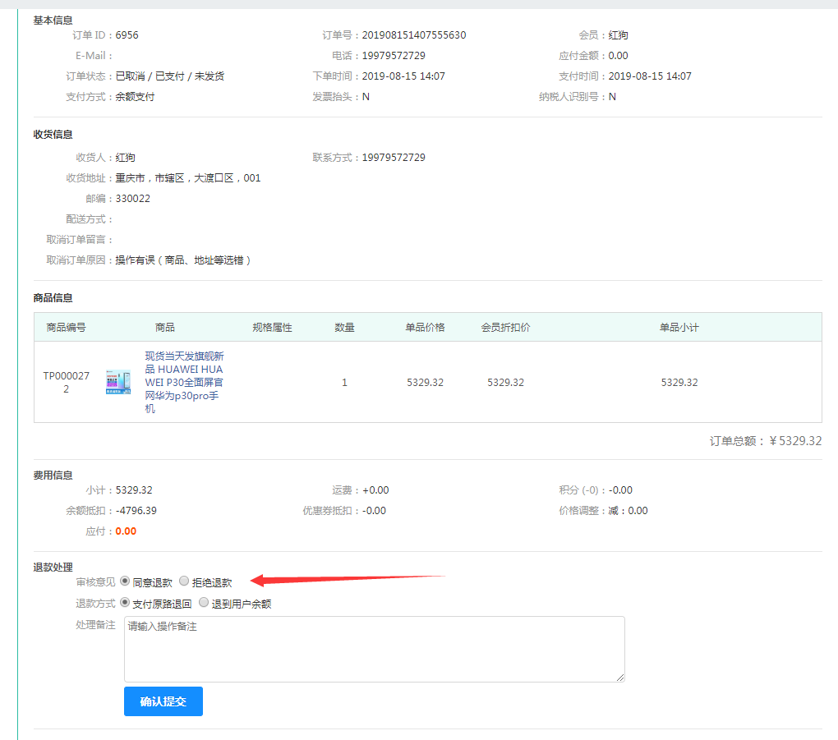This screenshot has height=740, width=838.
Task: Click the 收货地址 address text
Action: click(x=188, y=178)
